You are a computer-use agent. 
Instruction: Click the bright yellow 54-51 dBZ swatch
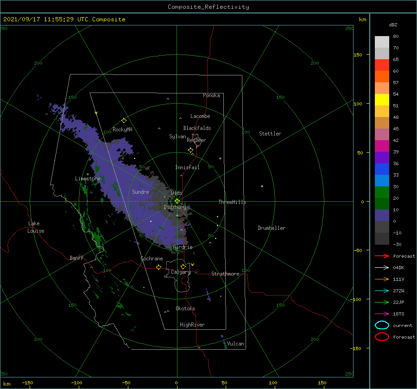pyautogui.click(x=382, y=99)
